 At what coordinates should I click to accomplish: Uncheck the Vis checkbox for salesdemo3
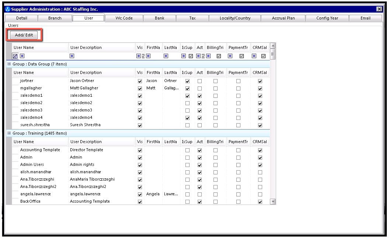pos(140,111)
